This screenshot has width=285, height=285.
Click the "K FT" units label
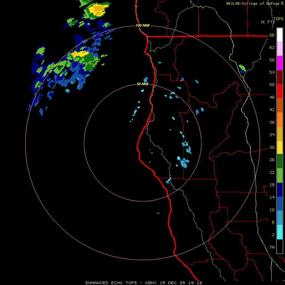(268, 22)
